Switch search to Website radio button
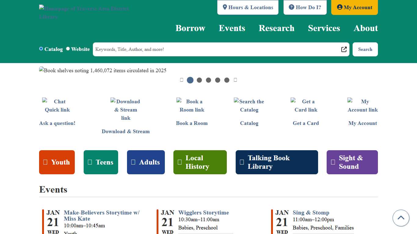This screenshot has width=417, height=234. (x=68, y=48)
